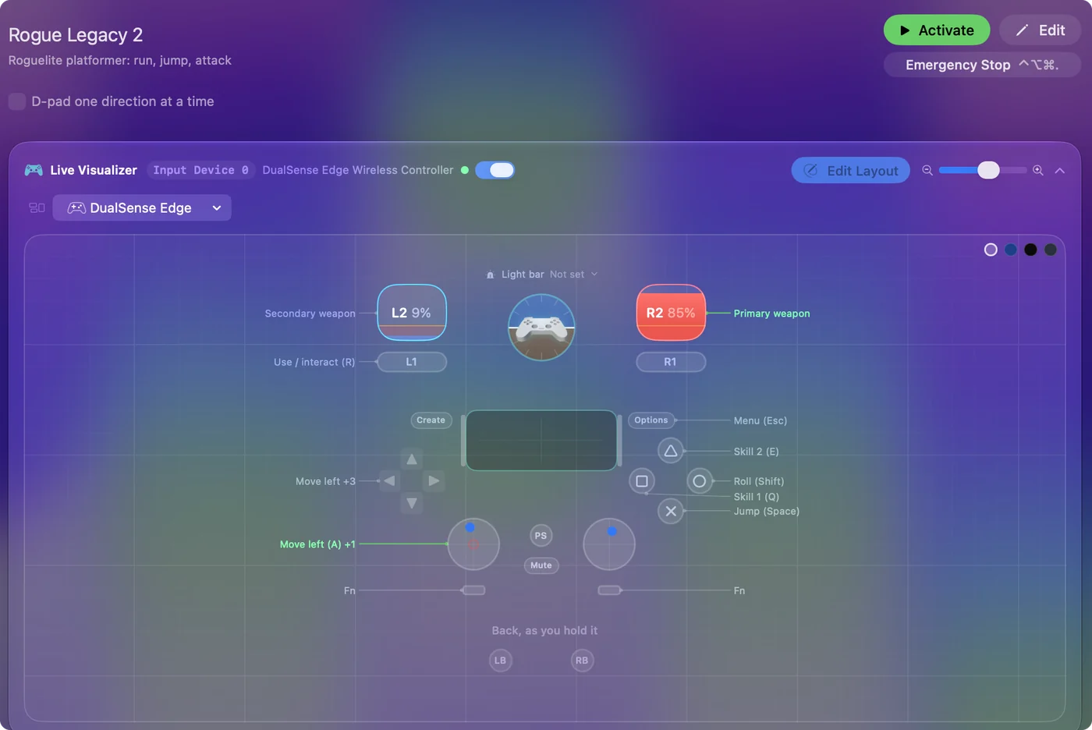Viewport: 1092px width, 730px height.
Task: Click the Options button
Action: pos(651,420)
